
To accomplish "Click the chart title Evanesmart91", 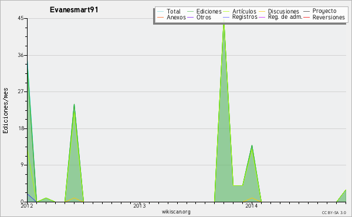I will pos(74,10).
